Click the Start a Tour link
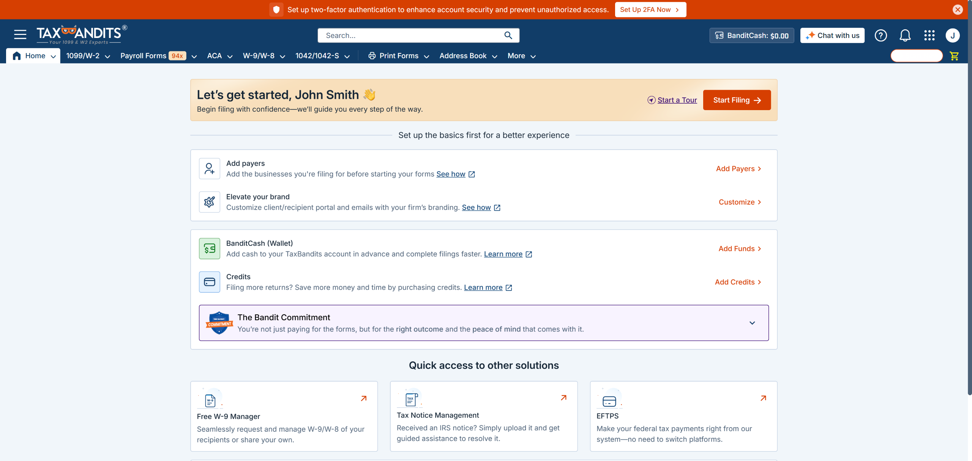Viewport: 972px width, 461px height. (x=677, y=100)
